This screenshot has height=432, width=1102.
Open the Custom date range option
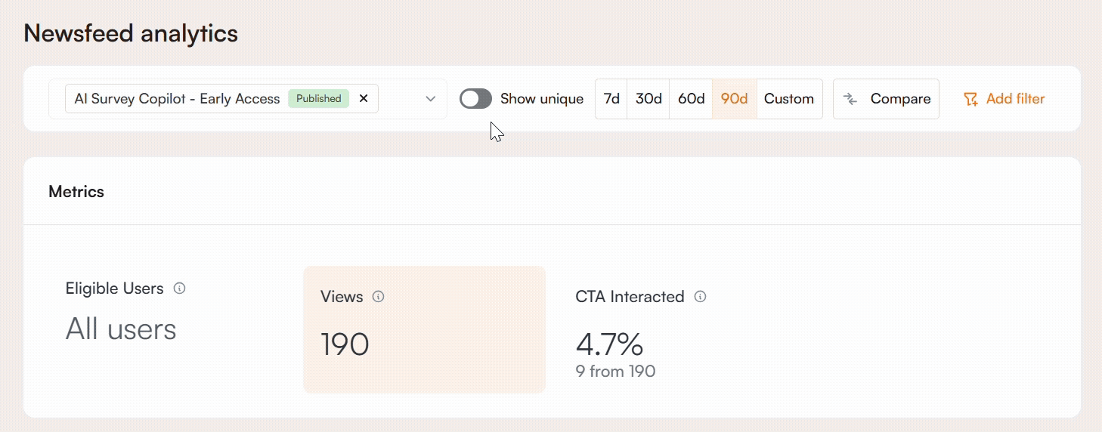click(x=789, y=99)
